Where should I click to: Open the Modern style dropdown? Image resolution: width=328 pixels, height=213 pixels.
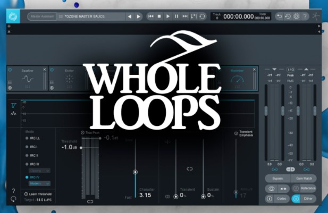click(x=39, y=184)
